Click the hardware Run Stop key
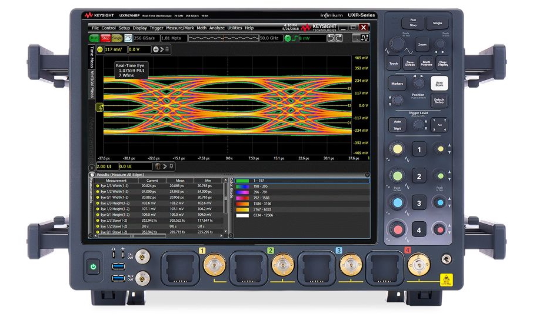Screen dimensions: 533x320 pos(412,23)
